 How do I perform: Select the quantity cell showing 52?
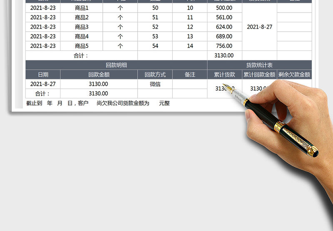point(155,27)
